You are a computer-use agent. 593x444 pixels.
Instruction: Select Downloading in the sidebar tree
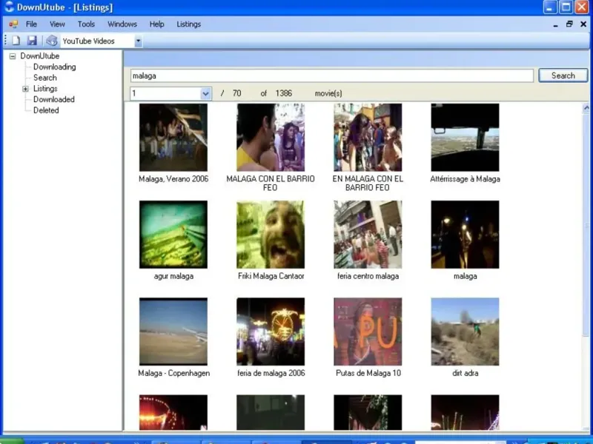[54, 67]
